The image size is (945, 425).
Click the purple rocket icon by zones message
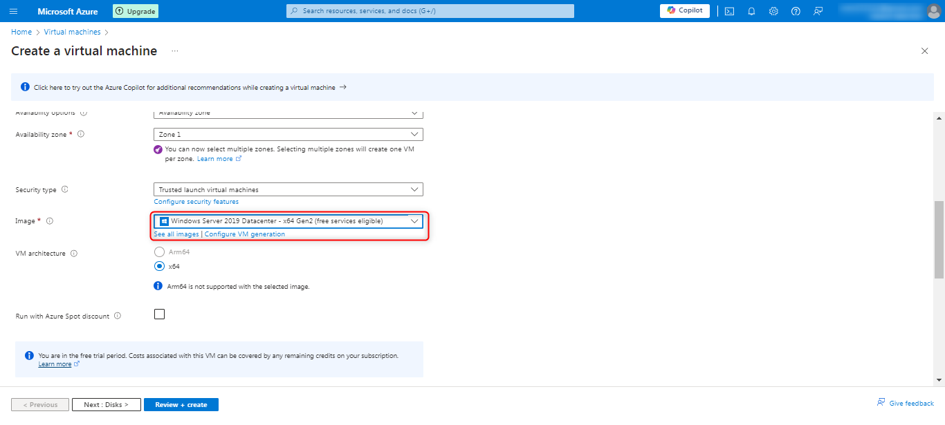point(158,149)
